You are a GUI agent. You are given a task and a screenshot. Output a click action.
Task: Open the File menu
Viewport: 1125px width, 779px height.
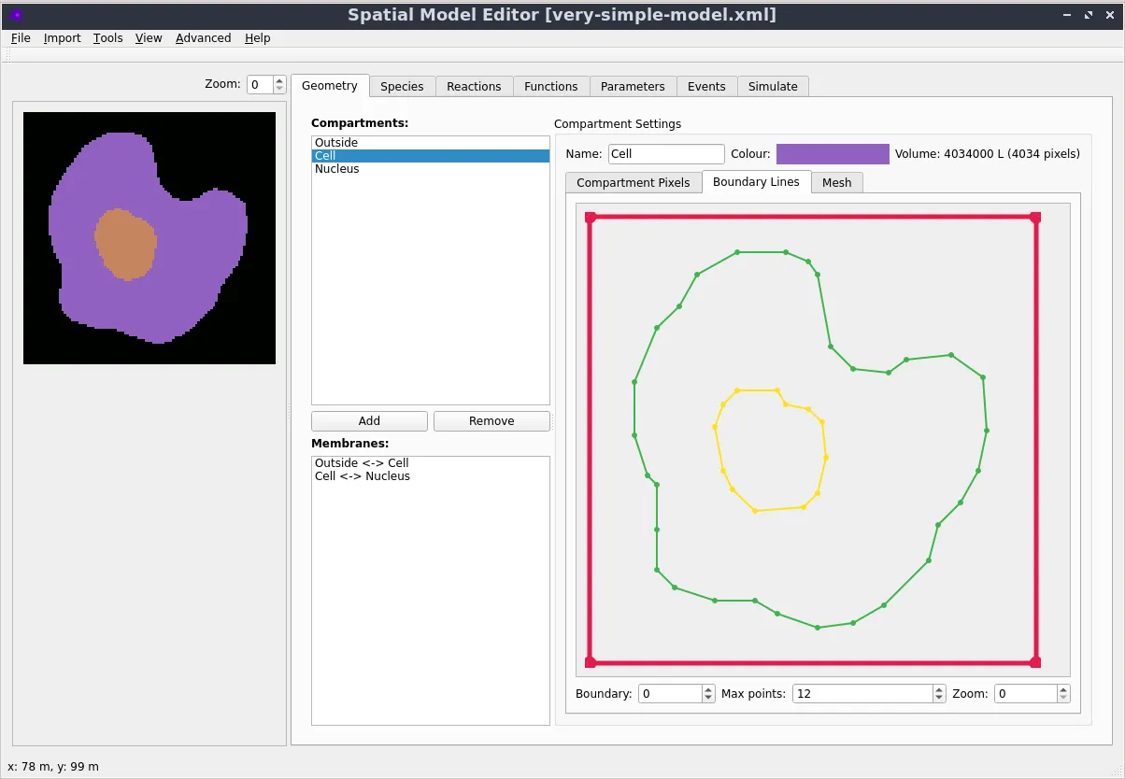[21, 38]
